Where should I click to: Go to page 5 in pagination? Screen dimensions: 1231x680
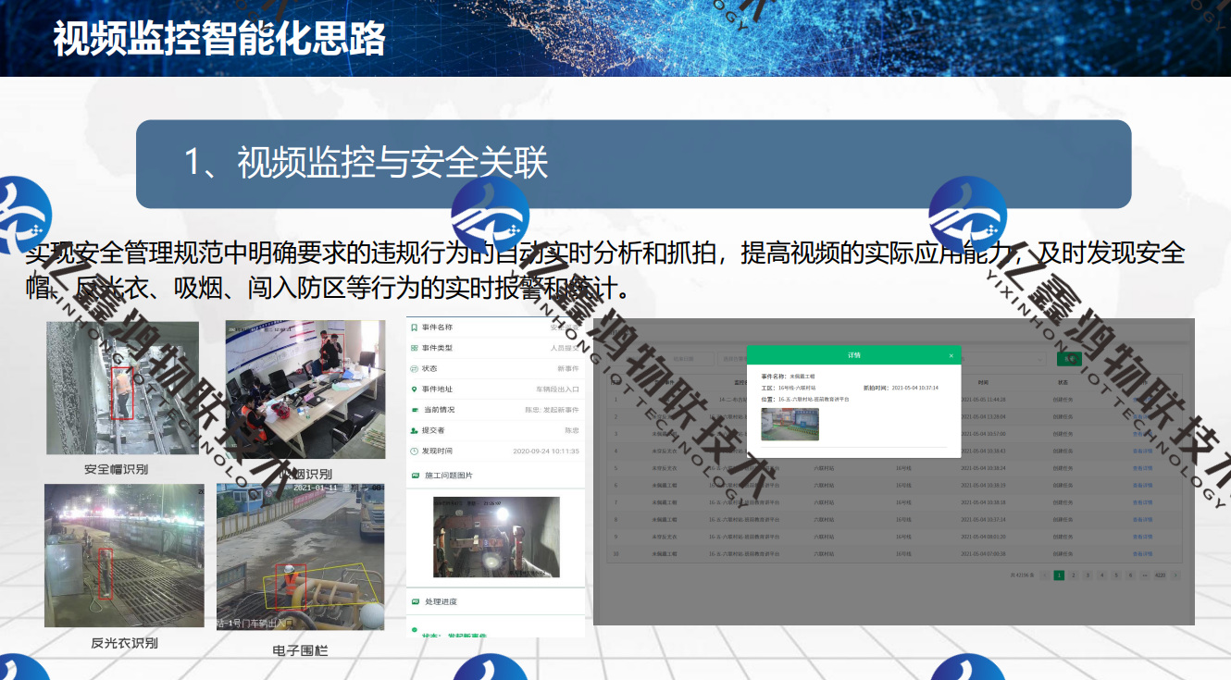click(x=1116, y=575)
